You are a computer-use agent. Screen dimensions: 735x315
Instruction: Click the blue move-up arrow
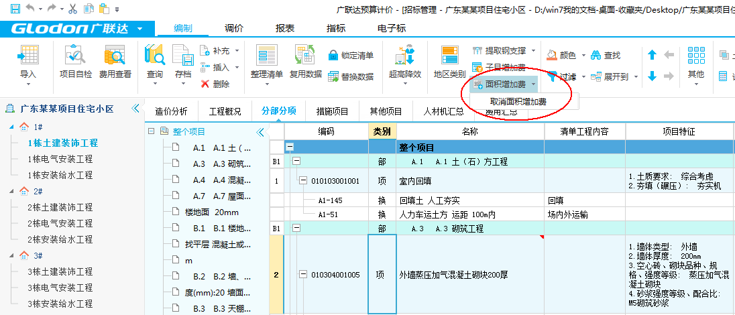(652, 56)
